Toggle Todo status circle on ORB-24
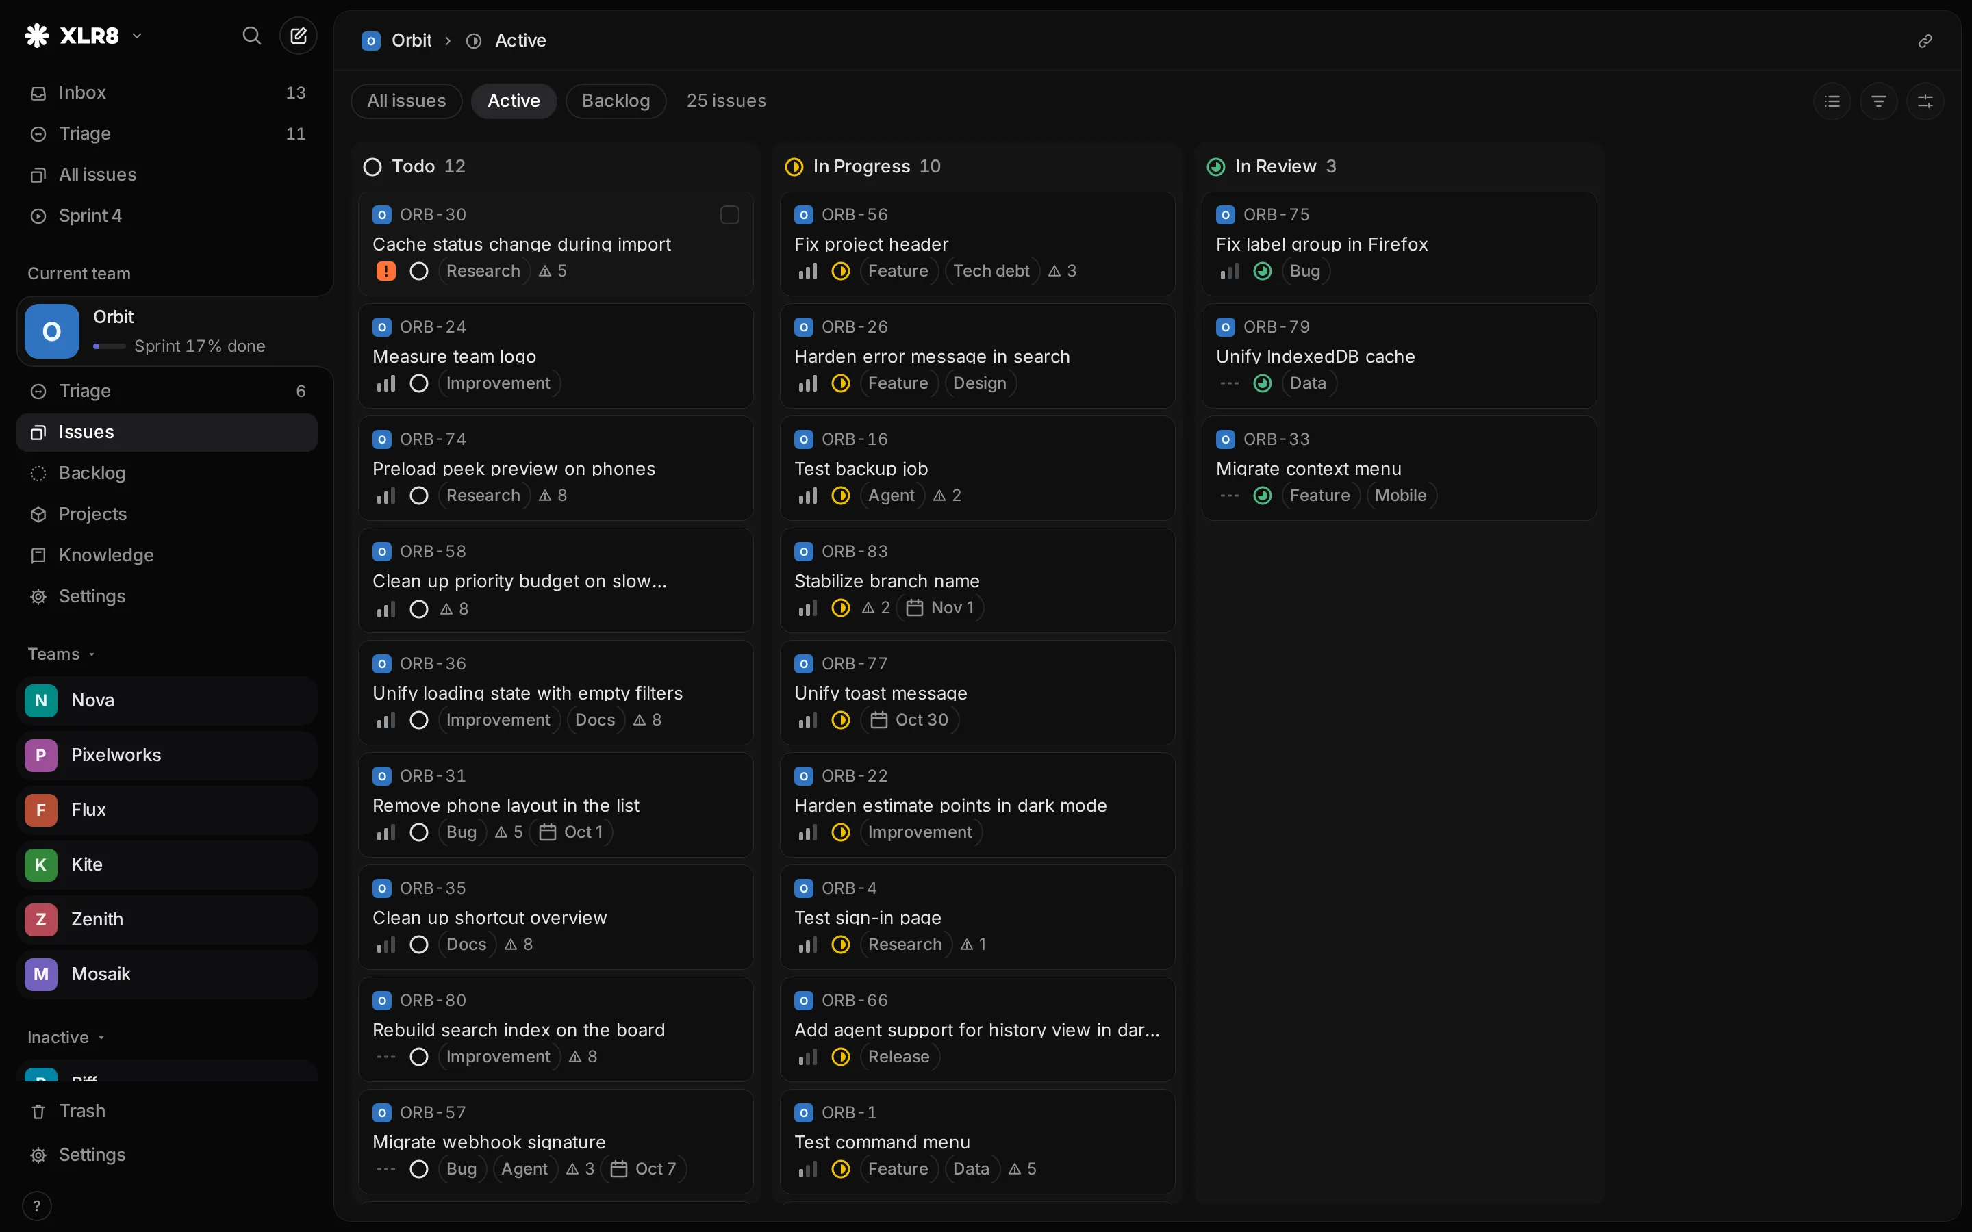Screen dimensions: 1972x1232 [419, 383]
